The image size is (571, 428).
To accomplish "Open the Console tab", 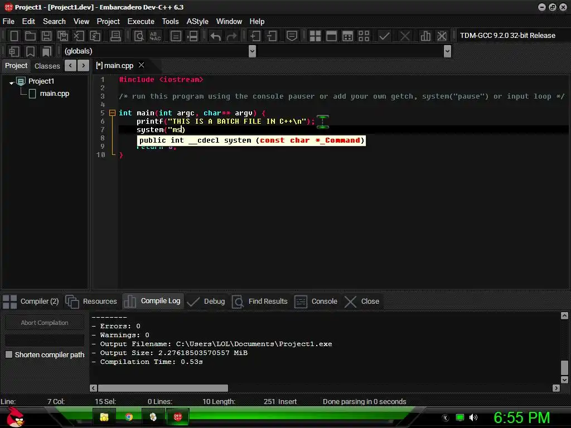I will click(316, 301).
